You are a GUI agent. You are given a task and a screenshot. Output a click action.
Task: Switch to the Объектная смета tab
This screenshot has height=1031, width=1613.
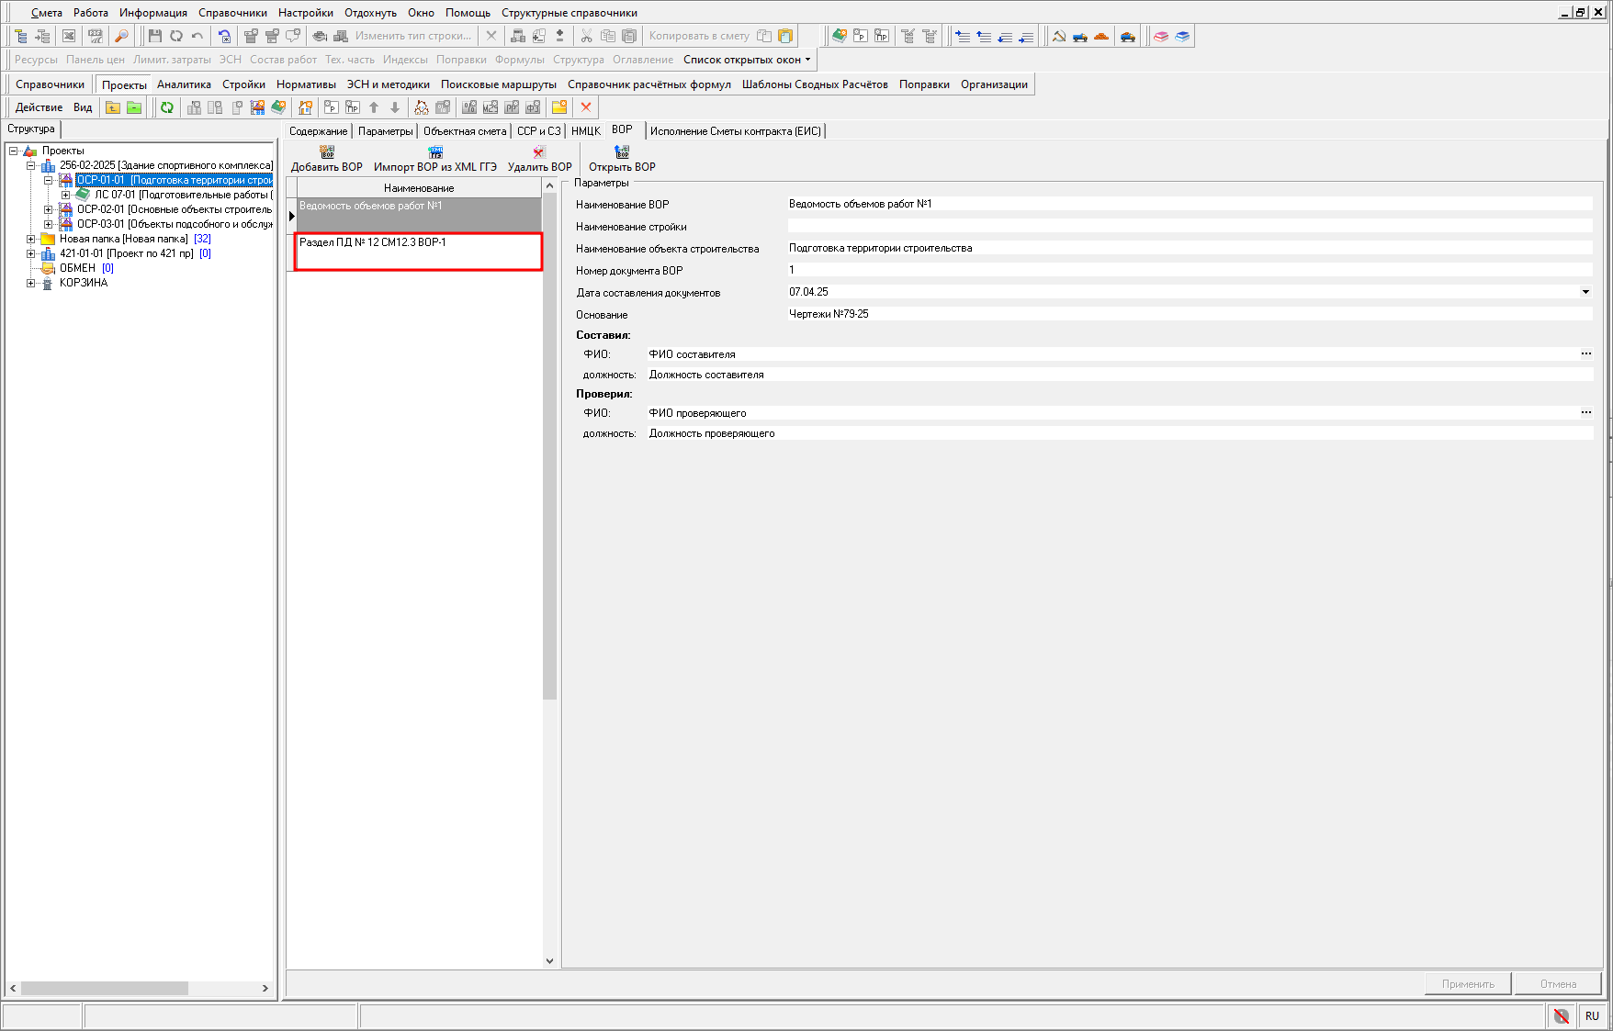pos(465,131)
